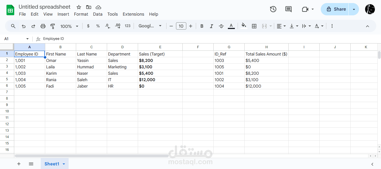This screenshot has width=381, height=169.
Task: Open the text color picker
Action: (231, 26)
